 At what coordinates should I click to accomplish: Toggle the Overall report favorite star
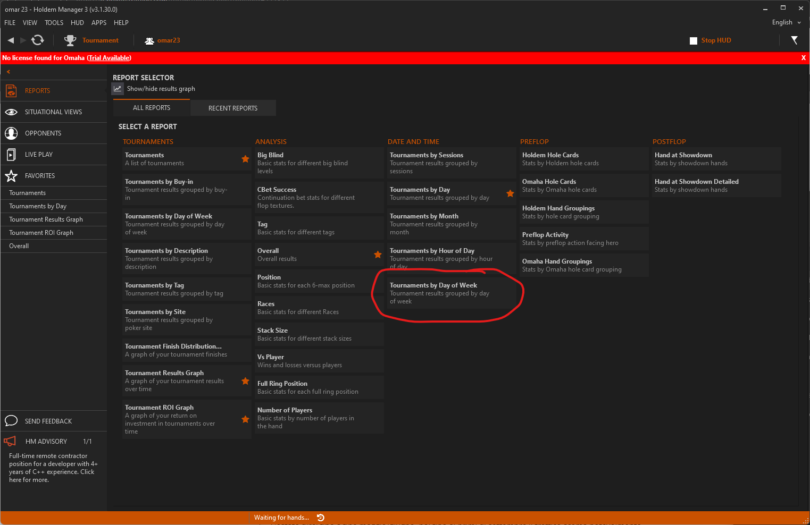(378, 255)
